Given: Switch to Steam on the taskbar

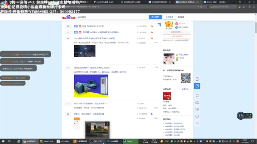Looking at the screenshot, I should click(x=131, y=141).
